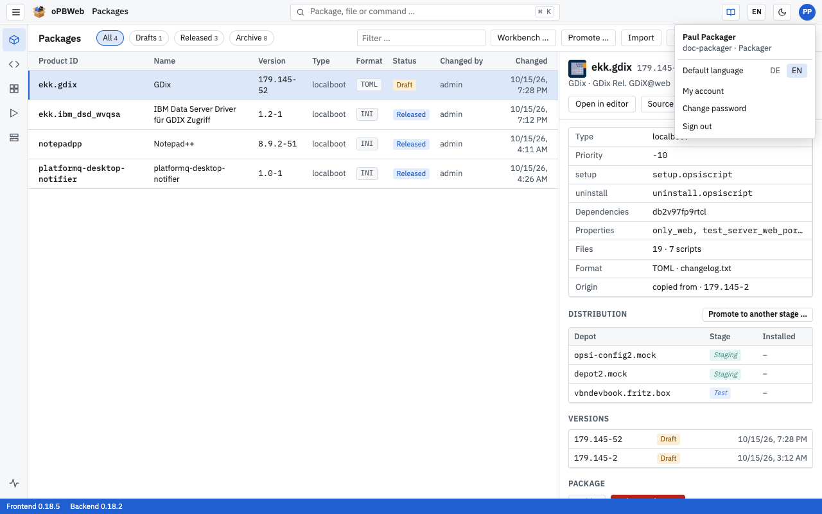The width and height of the screenshot is (822, 514).
Task: Sort by Changed column header
Action: 531,61
